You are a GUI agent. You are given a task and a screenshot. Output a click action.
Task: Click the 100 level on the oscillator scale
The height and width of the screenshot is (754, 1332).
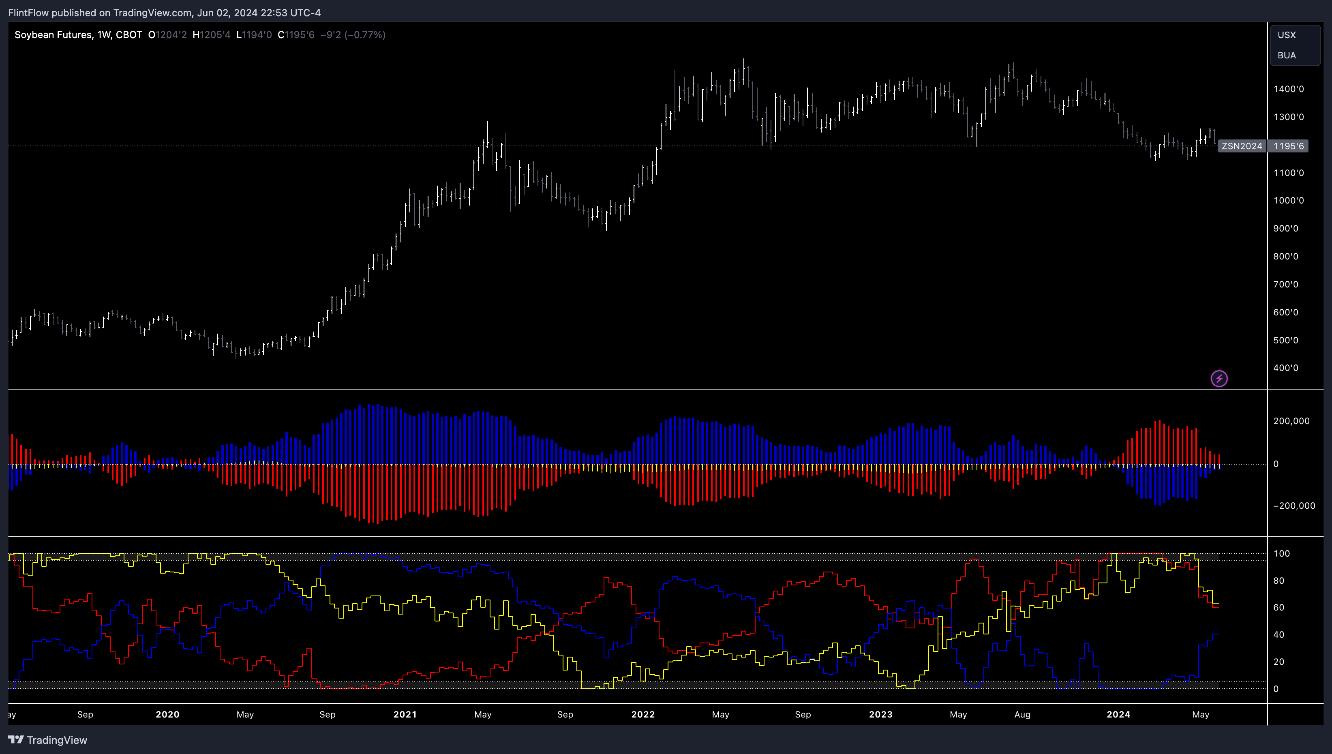point(1281,554)
